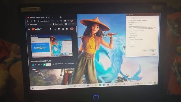The image size is (181, 102).
Task: Switch to Hang tab in Not My Fault
Action: coord(133,18)
